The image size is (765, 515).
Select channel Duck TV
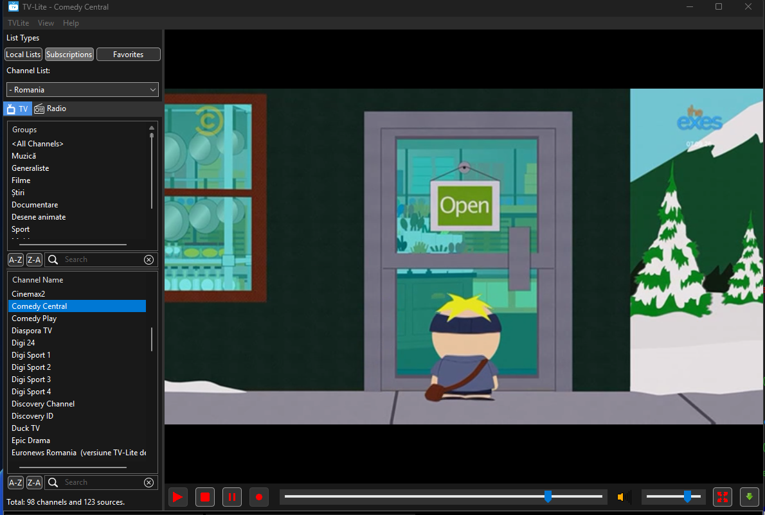coord(77,428)
